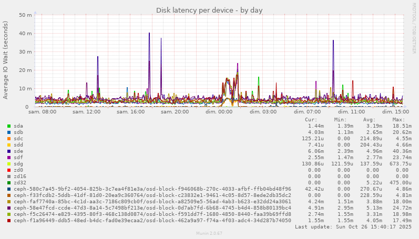419x239 pixels.
Task: Click the orange sdc legend swatch
Action: point(9,139)
